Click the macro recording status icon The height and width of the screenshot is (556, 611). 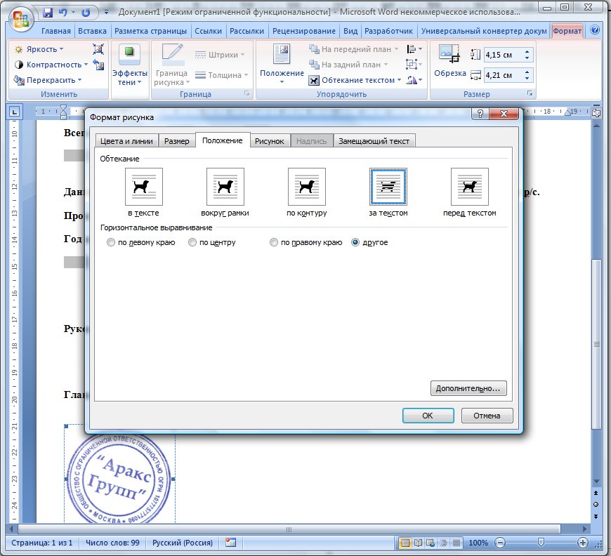click(x=230, y=543)
